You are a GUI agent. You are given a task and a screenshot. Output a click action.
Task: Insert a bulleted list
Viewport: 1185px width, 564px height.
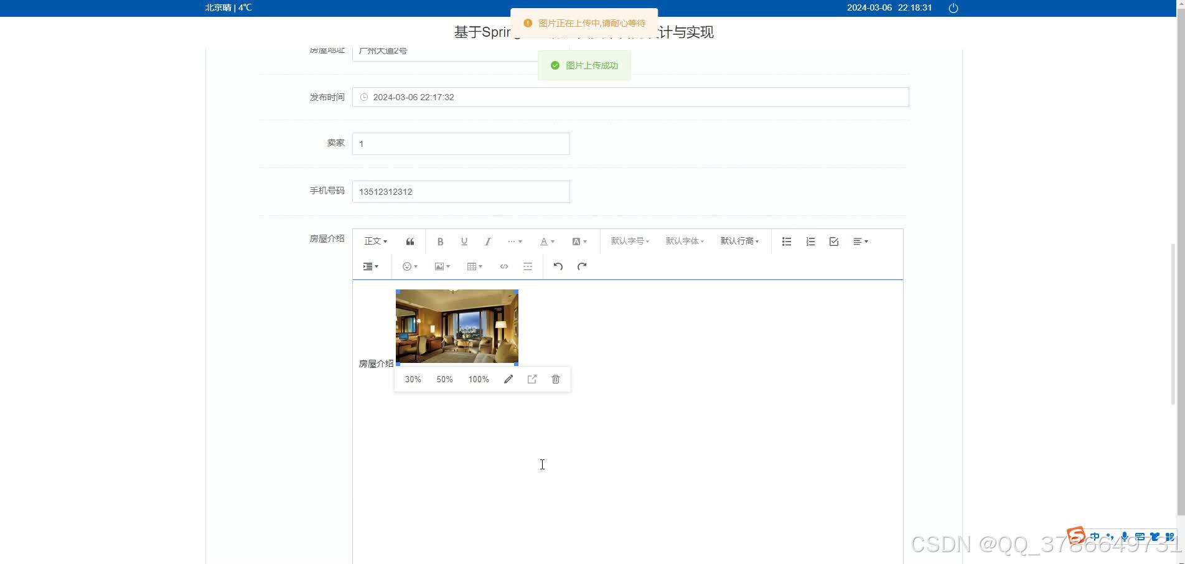[x=787, y=242]
